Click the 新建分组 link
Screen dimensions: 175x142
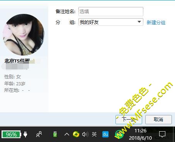(156, 23)
